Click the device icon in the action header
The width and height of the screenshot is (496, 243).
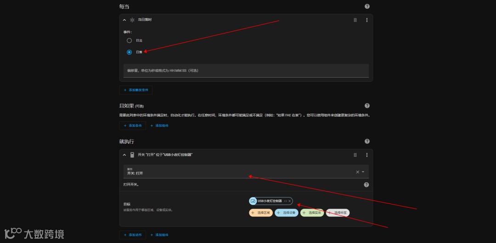pos(132,155)
